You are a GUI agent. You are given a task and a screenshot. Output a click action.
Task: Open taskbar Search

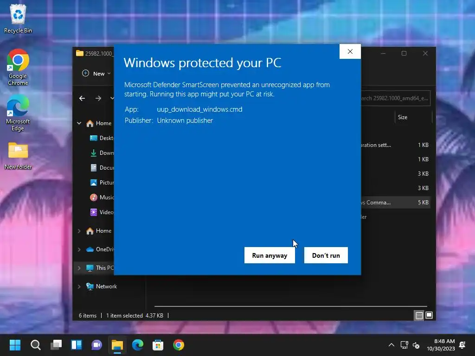tap(35, 345)
